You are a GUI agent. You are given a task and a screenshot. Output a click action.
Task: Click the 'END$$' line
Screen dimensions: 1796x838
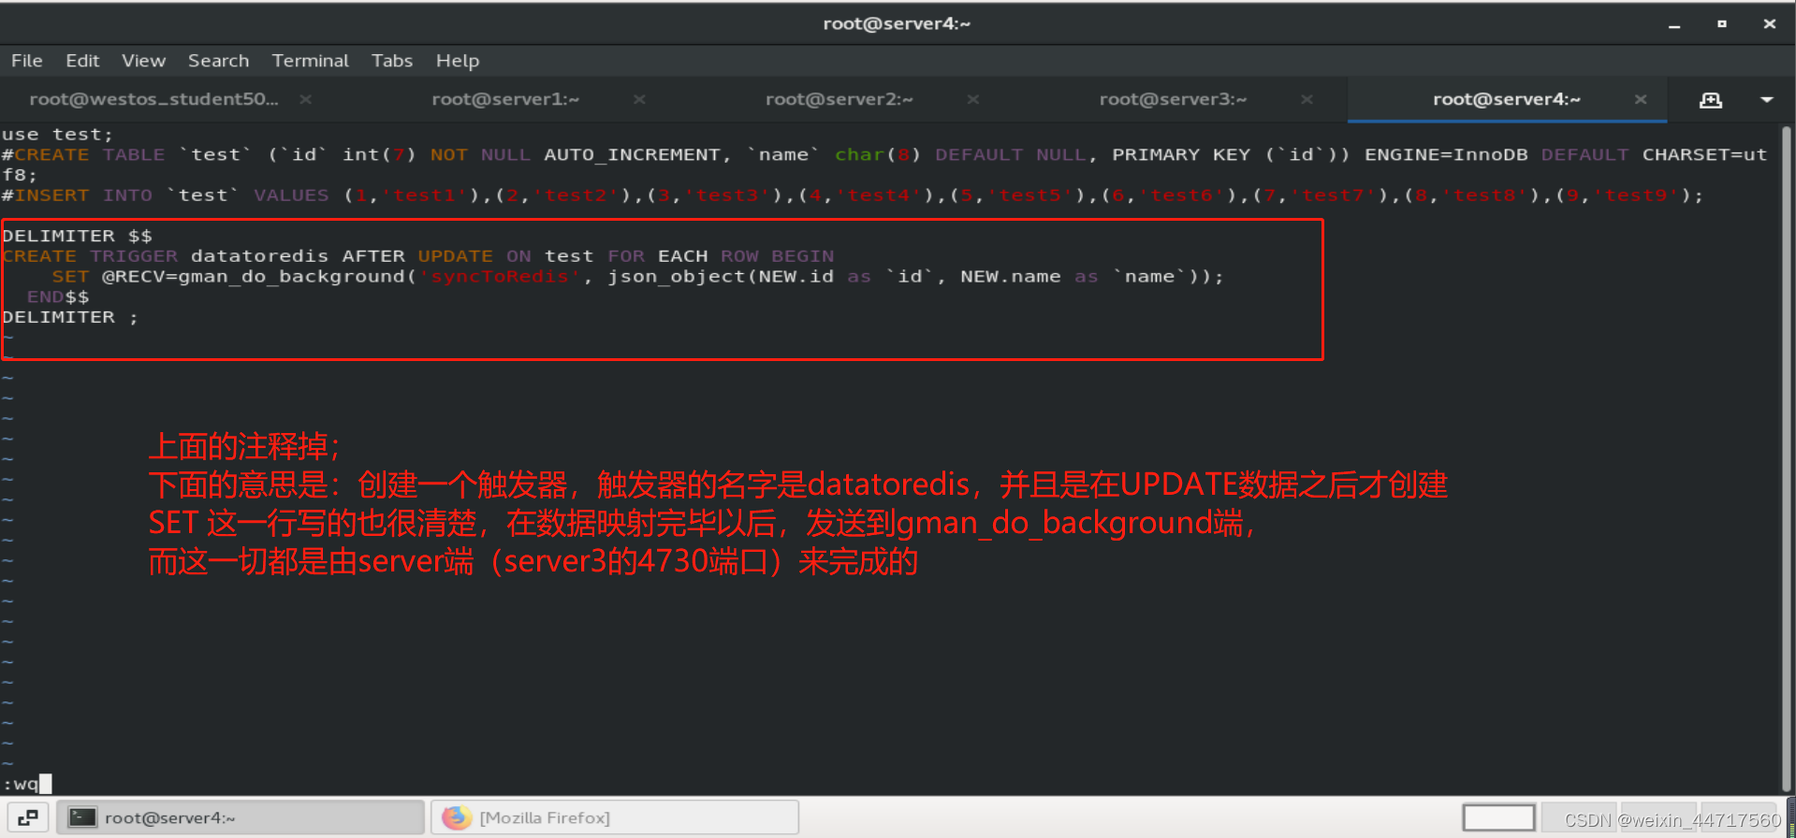[58, 297]
